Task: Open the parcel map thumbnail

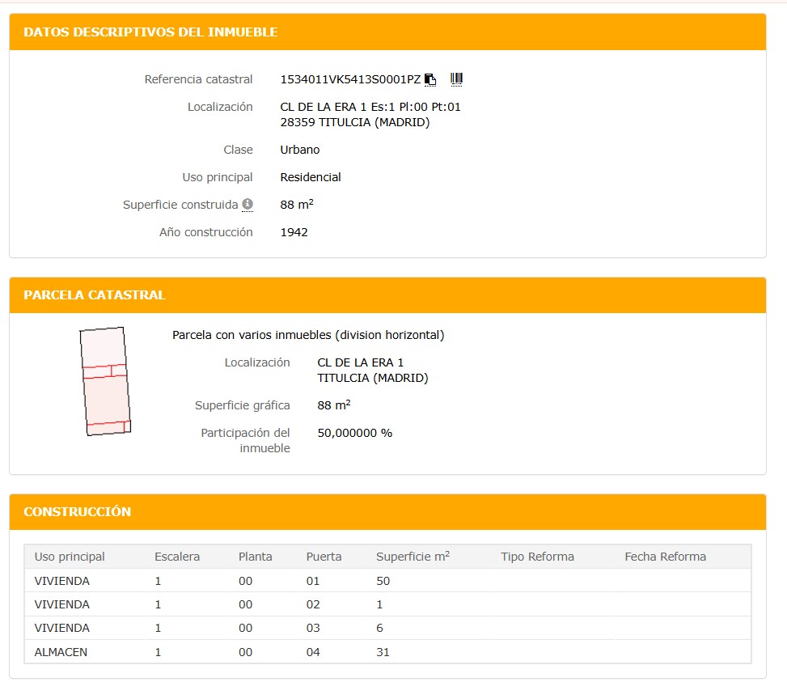Action: click(x=104, y=381)
